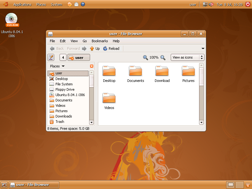The width and height of the screenshot is (252, 189).
Task: Click the red power quit button
Action: 248,4
